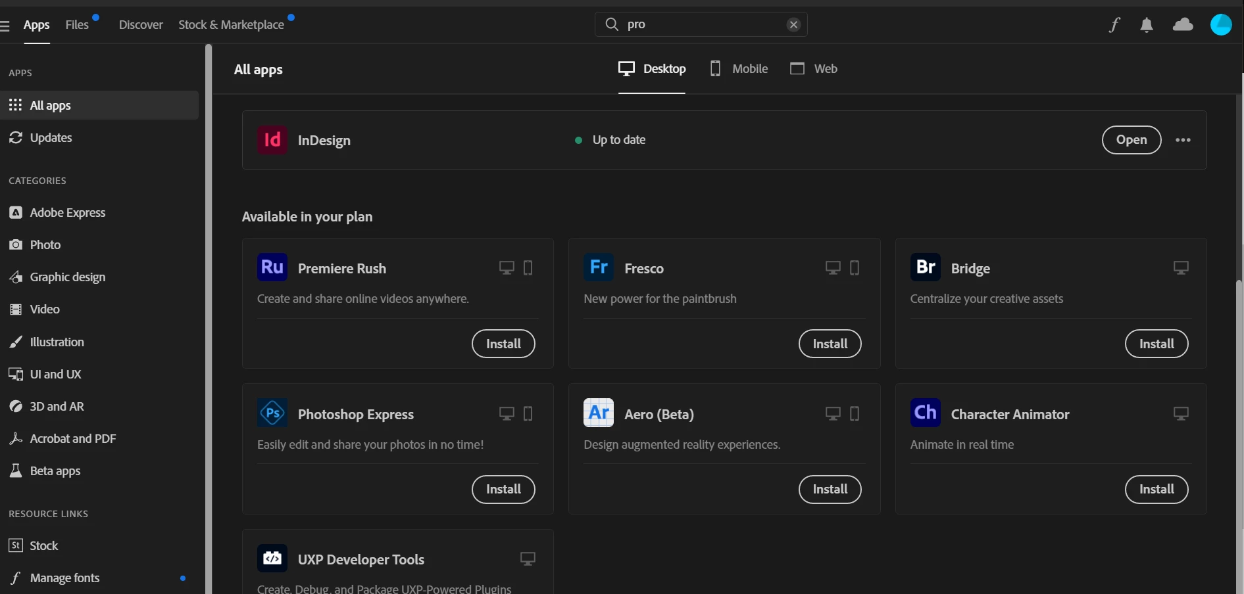1244x594 pixels.
Task: Click the Premiere Rush Ru icon
Action: pyautogui.click(x=272, y=267)
